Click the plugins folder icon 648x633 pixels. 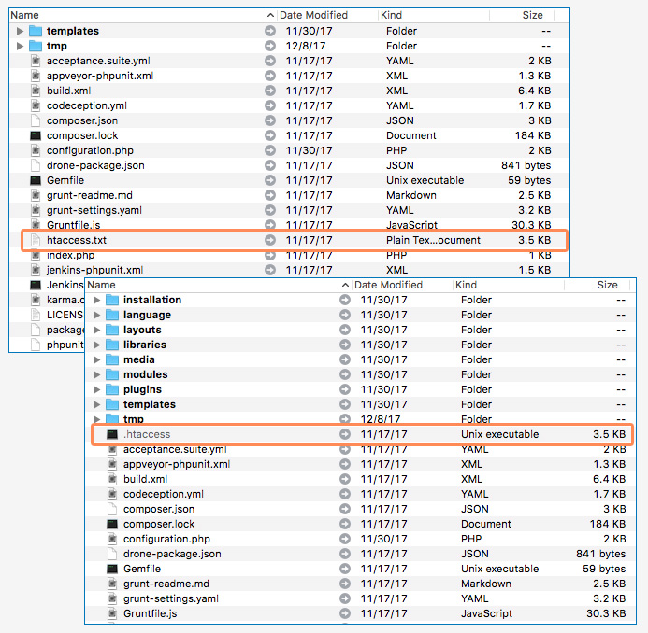click(112, 389)
